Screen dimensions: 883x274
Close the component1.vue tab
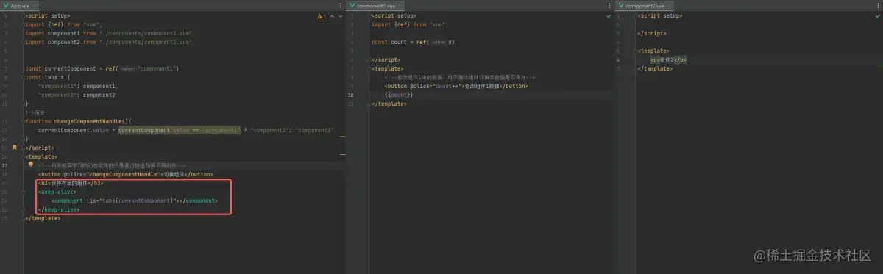(400, 5)
